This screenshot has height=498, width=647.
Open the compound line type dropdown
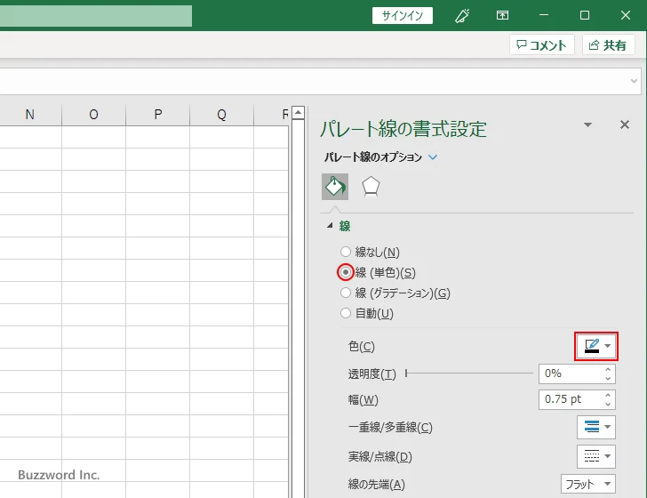point(596,427)
